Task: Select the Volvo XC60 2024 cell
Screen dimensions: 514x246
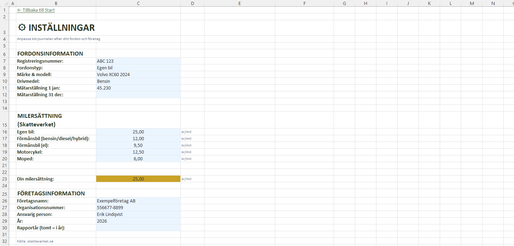Action: click(138, 75)
